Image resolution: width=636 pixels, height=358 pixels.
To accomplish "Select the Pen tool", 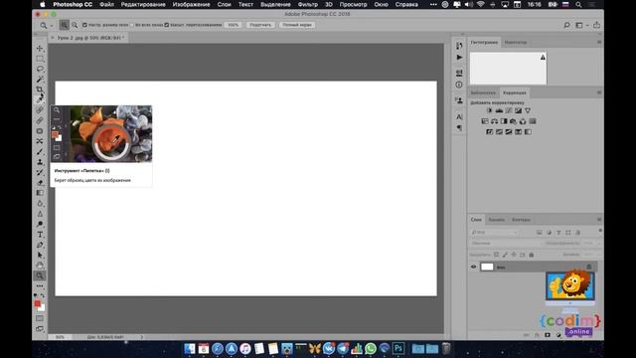I will pos(40,245).
